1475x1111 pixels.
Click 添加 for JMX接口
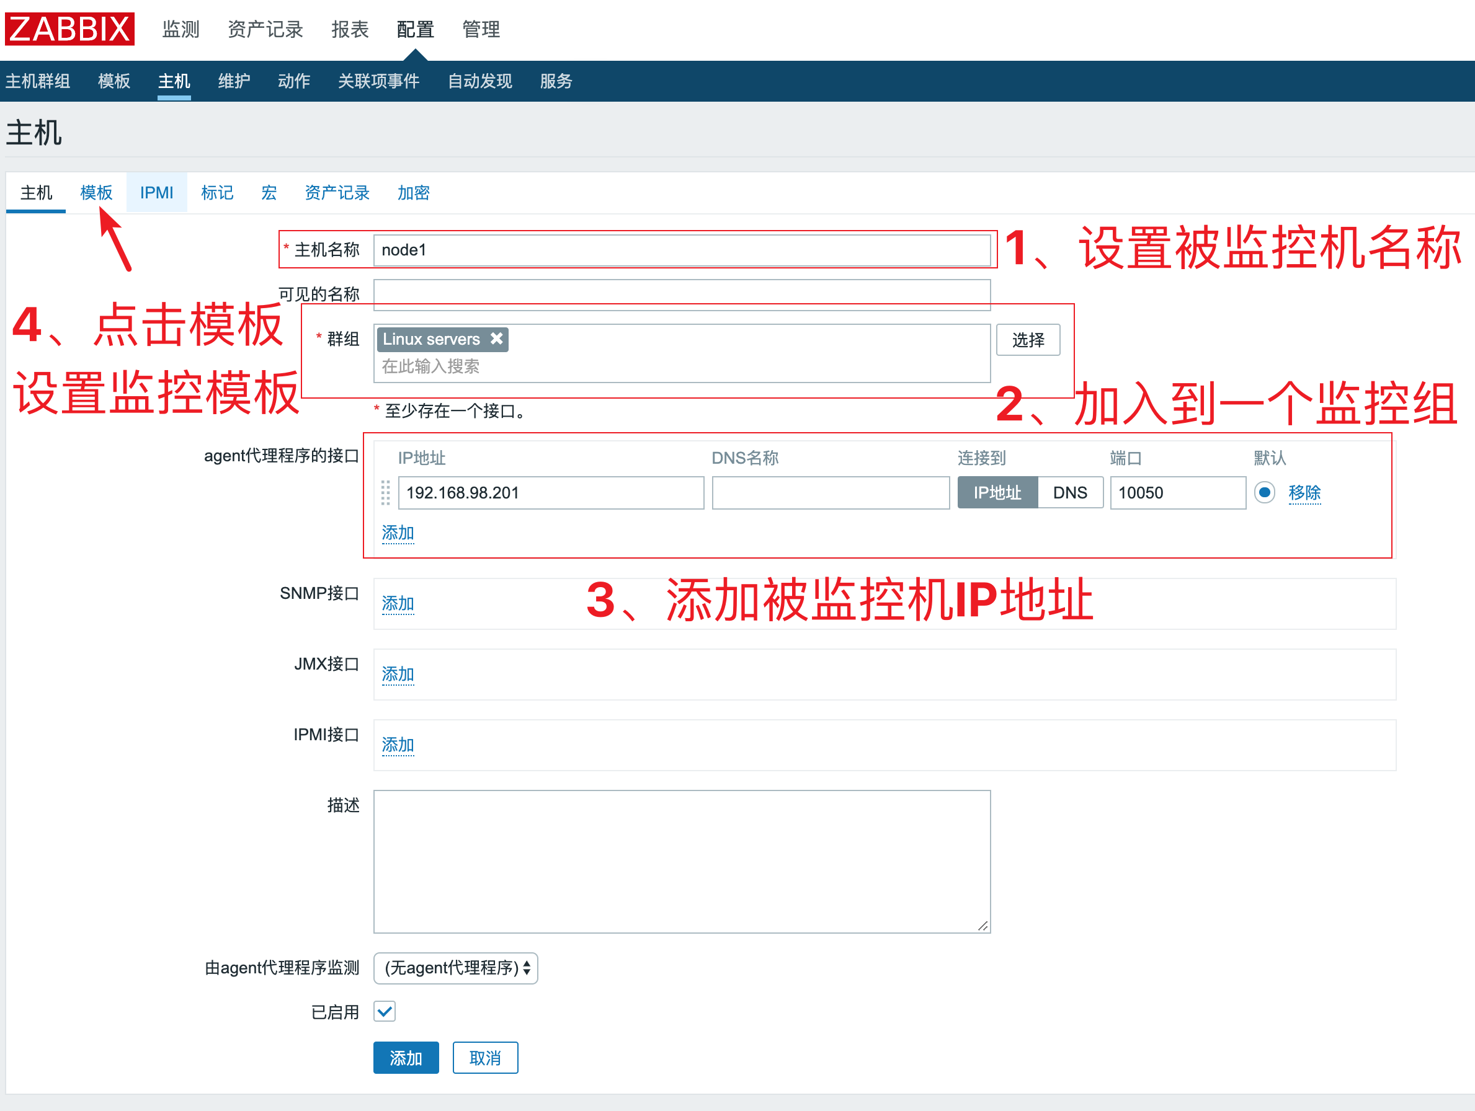click(398, 675)
